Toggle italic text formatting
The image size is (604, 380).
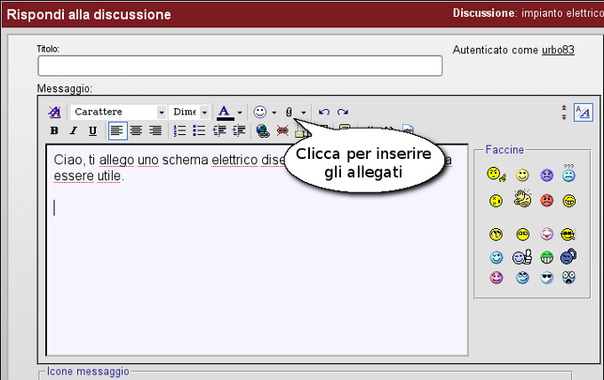pyautogui.click(x=73, y=131)
